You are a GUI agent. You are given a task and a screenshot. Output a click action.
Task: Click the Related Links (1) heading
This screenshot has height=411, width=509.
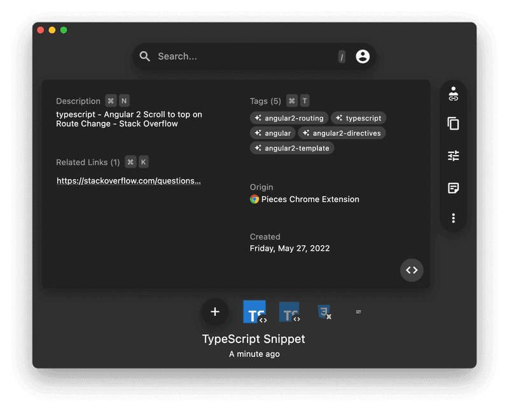[88, 162]
